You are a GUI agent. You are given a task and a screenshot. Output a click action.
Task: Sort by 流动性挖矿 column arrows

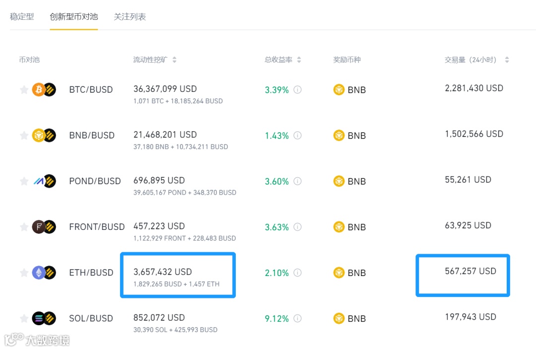point(174,60)
